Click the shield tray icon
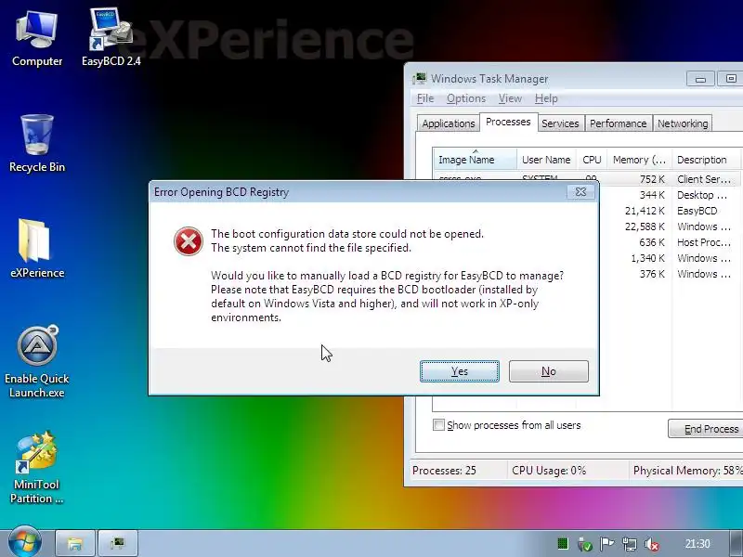This screenshot has height=557, width=743. [585, 544]
